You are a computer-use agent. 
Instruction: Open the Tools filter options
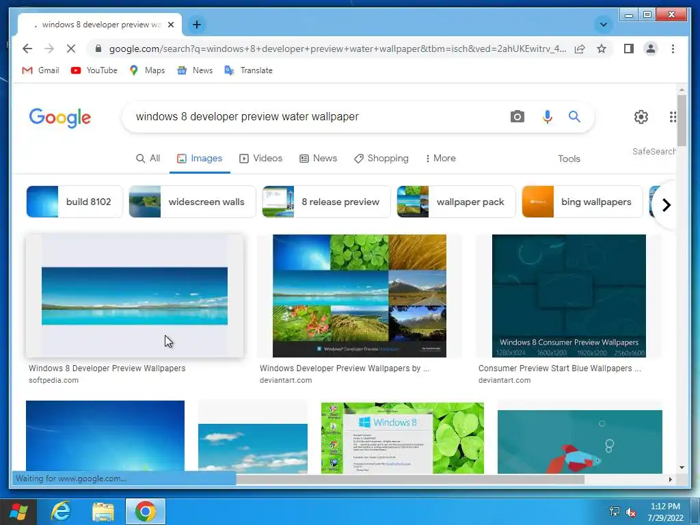(x=569, y=159)
